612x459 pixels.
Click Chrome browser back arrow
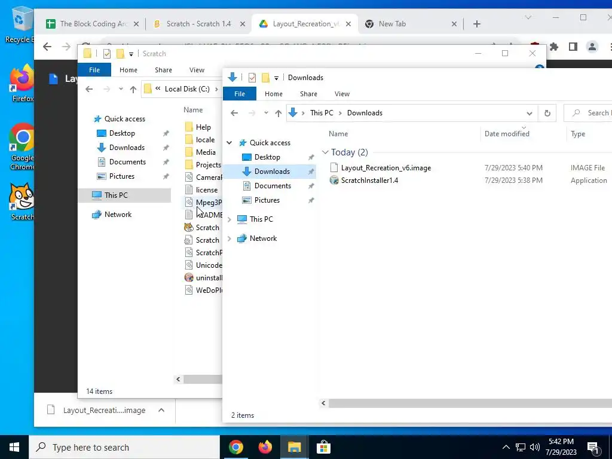pyautogui.click(x=47, y=47)
